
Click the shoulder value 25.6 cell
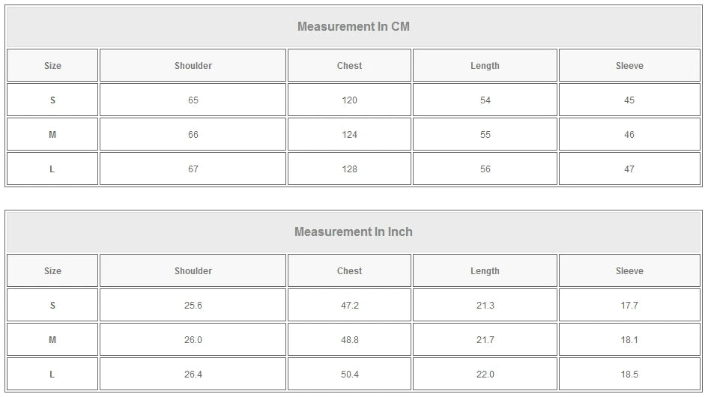pyautogui.click(x=193, y=306)
